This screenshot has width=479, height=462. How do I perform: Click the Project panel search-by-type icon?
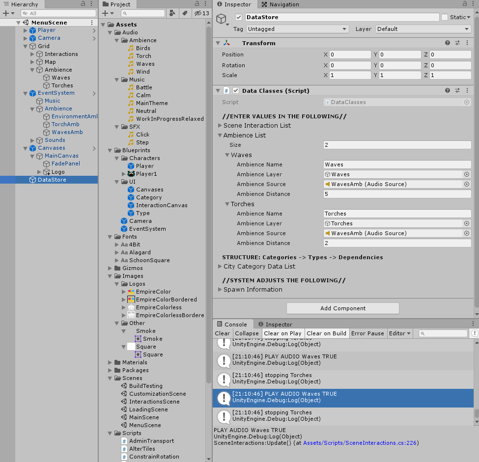(x=172, y=13)
